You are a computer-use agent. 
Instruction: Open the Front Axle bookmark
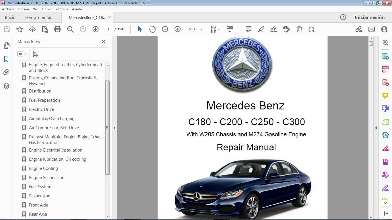point(38,205)
